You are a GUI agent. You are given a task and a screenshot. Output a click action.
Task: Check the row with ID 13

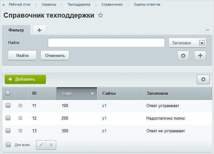tap(8, 131)
